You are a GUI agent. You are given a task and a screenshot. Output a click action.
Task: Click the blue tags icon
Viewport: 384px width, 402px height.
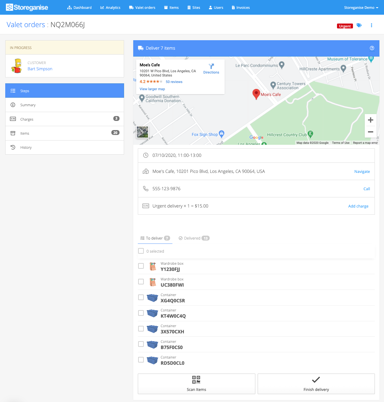click(359, 25)
